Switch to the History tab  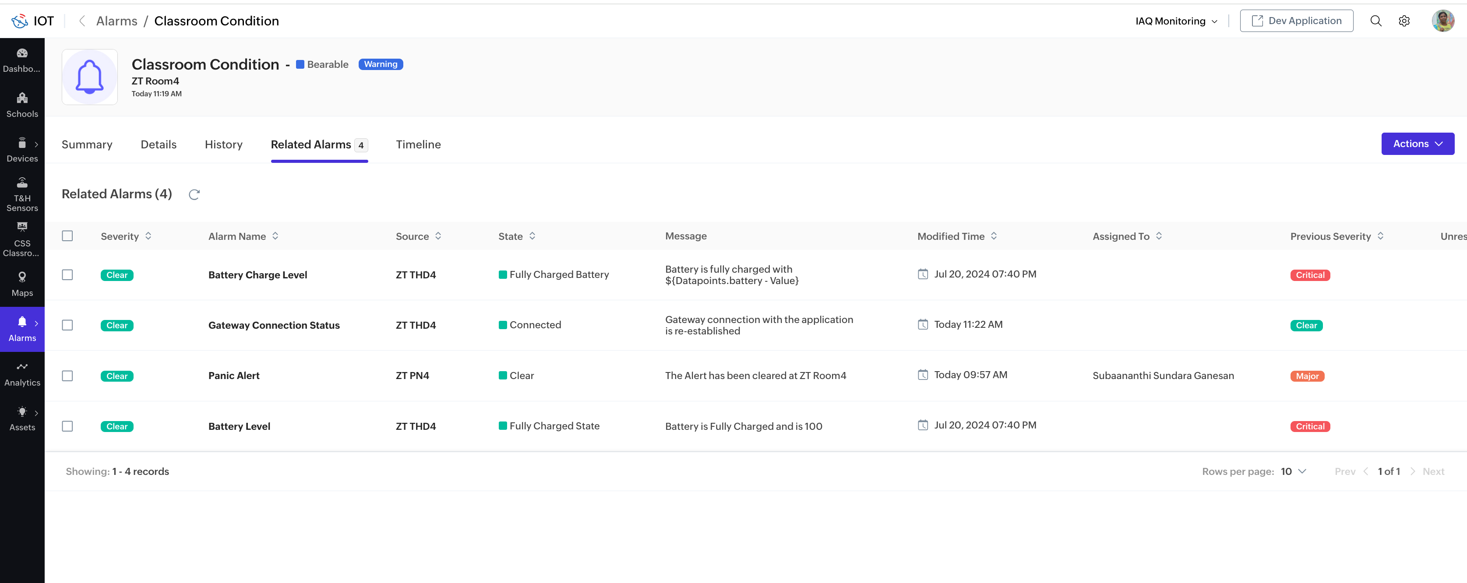223,144
